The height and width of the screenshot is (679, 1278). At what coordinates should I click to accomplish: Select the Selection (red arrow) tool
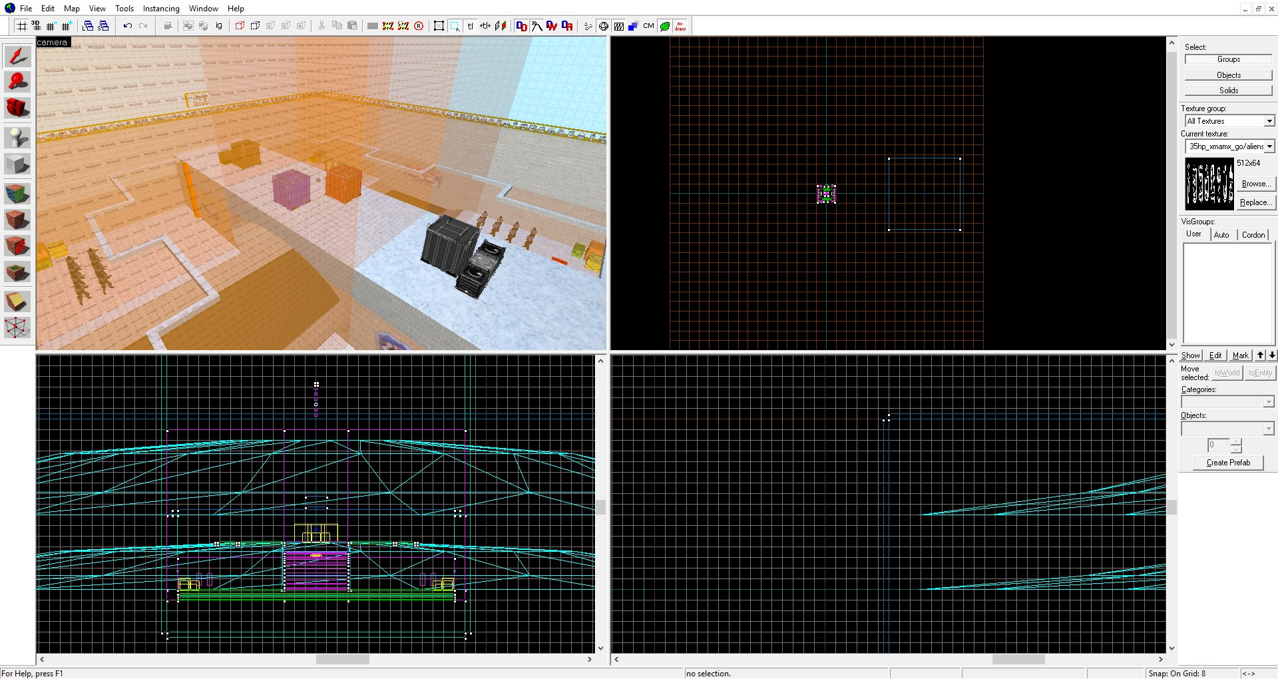(x=17, y=56)
